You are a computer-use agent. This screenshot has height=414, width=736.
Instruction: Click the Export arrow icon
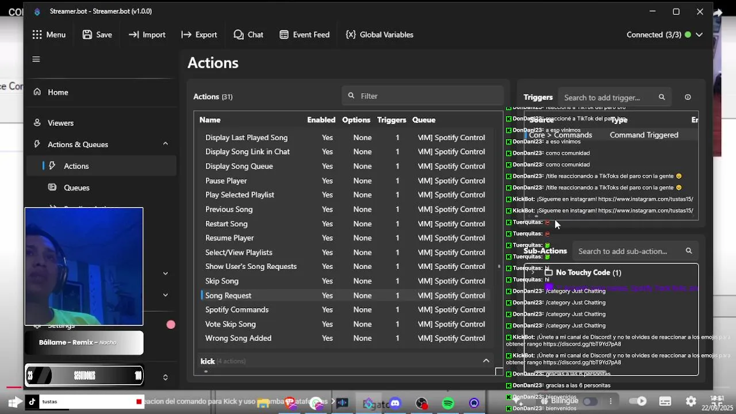tap(186, 34)
